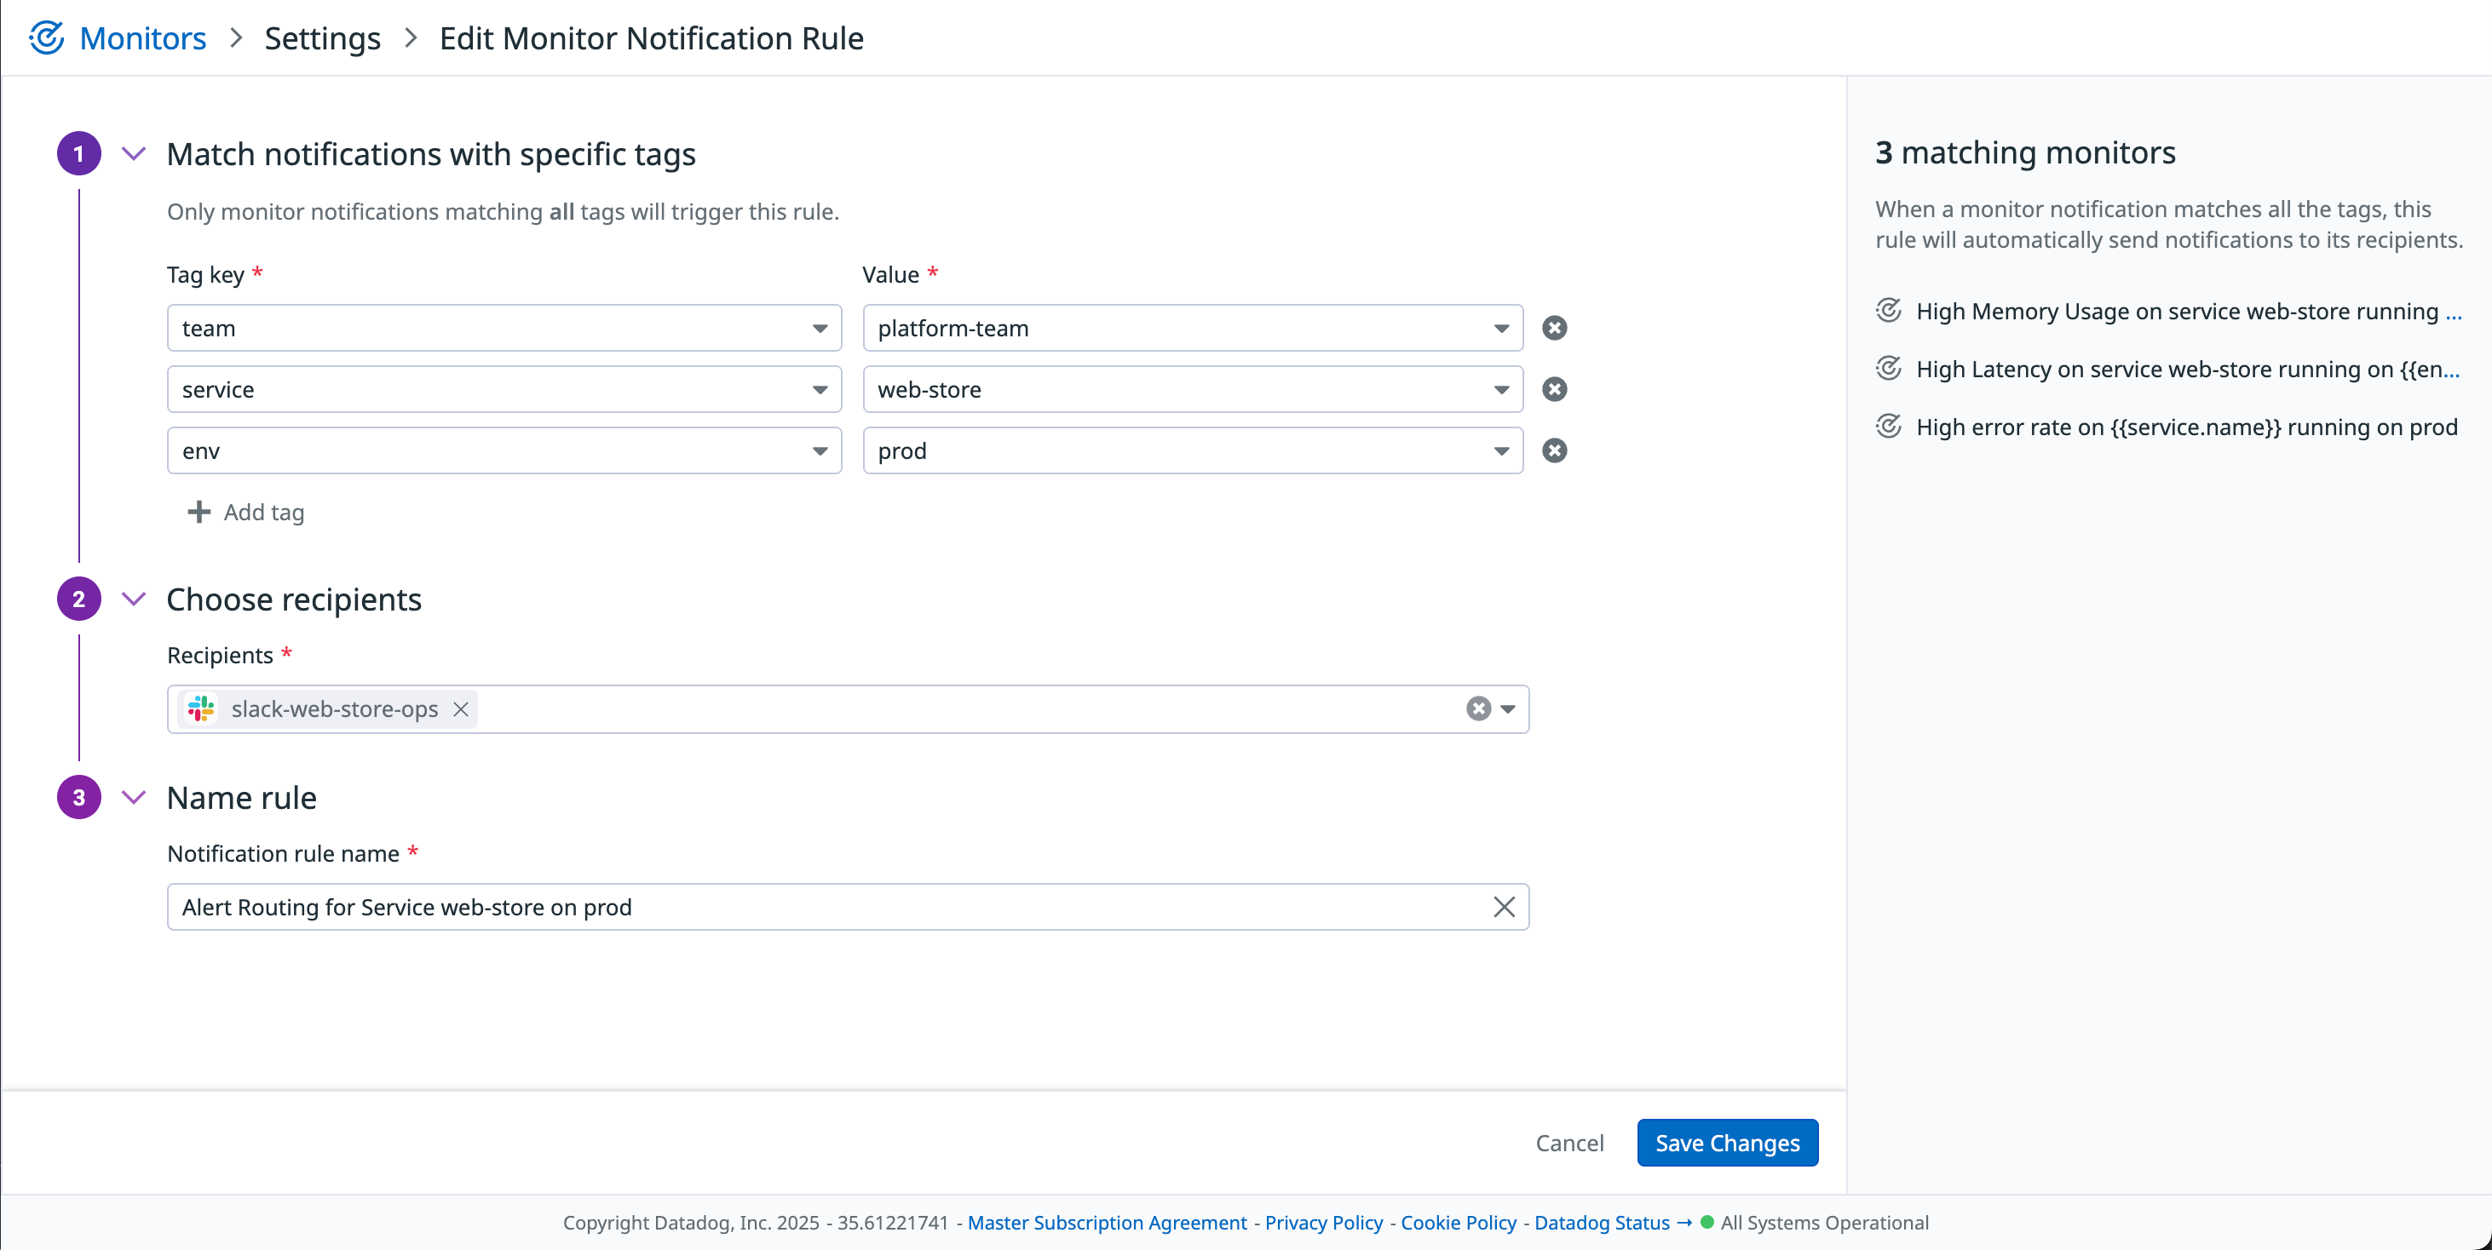Remove the service web-store tag row

click(1554, 388)
